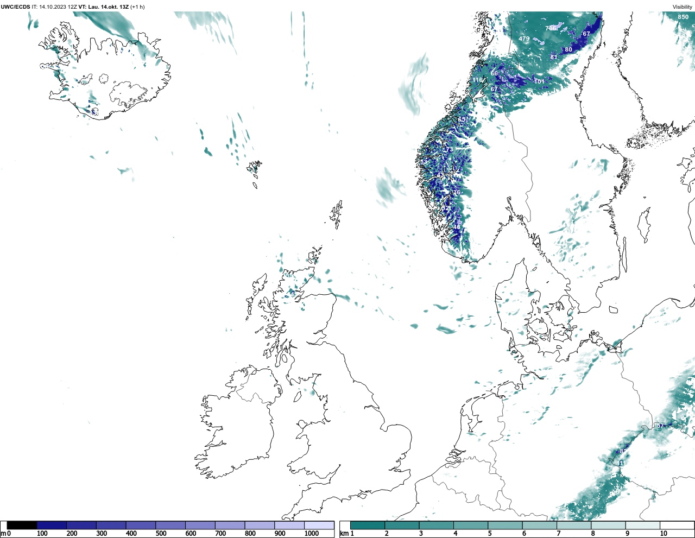This screenshot has width=695, height=538.
Task: Click the valid time 'Lau. 14.okt. 13Z' text
Action: (x=109, y=7)
